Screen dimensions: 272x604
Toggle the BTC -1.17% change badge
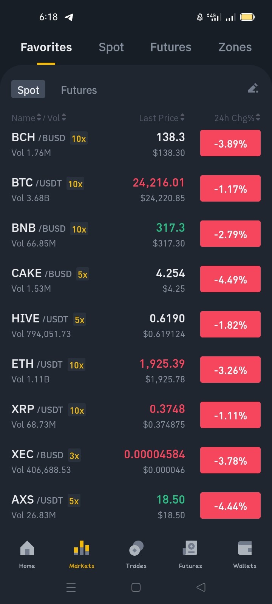230,188
